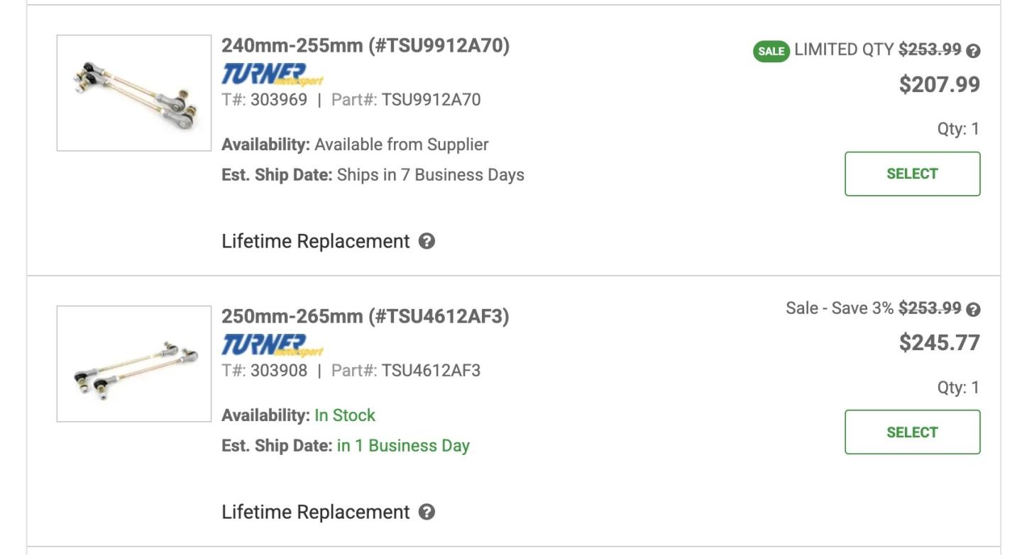Viewport: 1022px width, 555px height.
Task: Open the 240mm-255mm (#TSU9912A70) product title
Action: click(366, 45)
